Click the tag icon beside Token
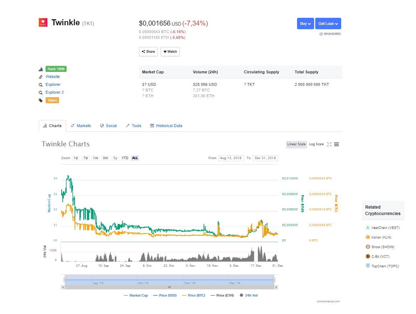This screenshot has width=416, height=314. (x=41, y=100)
